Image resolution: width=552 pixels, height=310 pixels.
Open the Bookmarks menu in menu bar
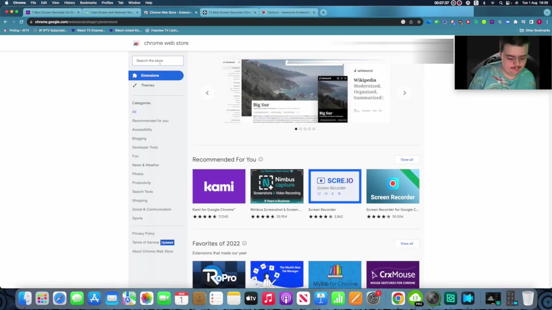pyautogui.click(x=88, y=3)
